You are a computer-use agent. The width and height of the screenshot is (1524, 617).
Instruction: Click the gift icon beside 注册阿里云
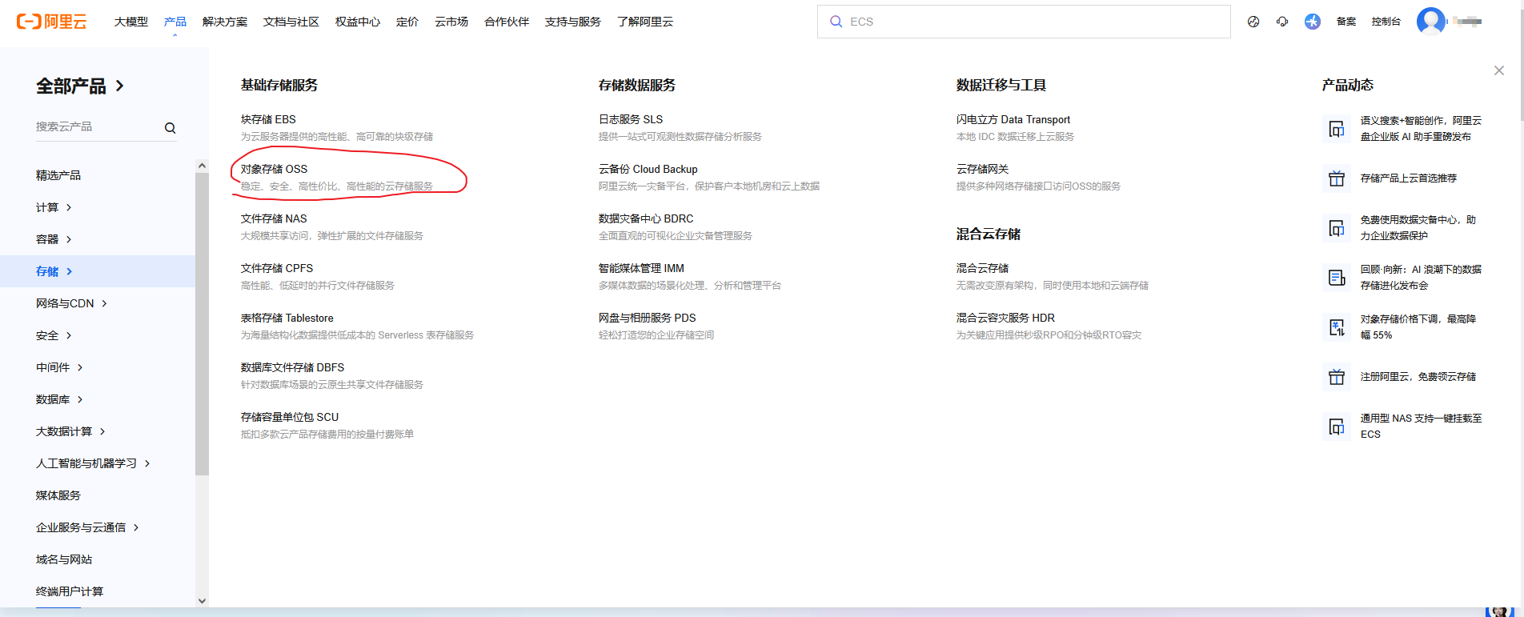[x=1337, y=377]
